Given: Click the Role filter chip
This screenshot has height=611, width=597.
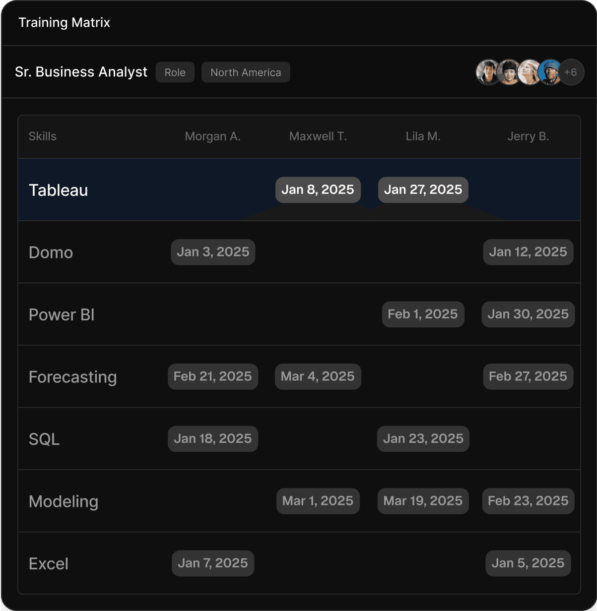Looking at the screenshot, I should (x=175, y=72).
